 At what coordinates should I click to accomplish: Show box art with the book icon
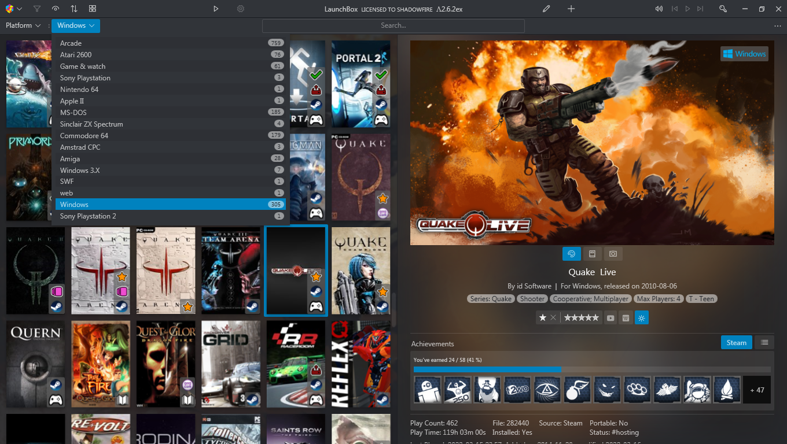click(x=592, y=254)
